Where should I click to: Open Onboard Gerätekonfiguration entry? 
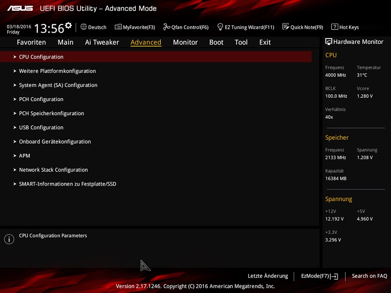[55, 142]
